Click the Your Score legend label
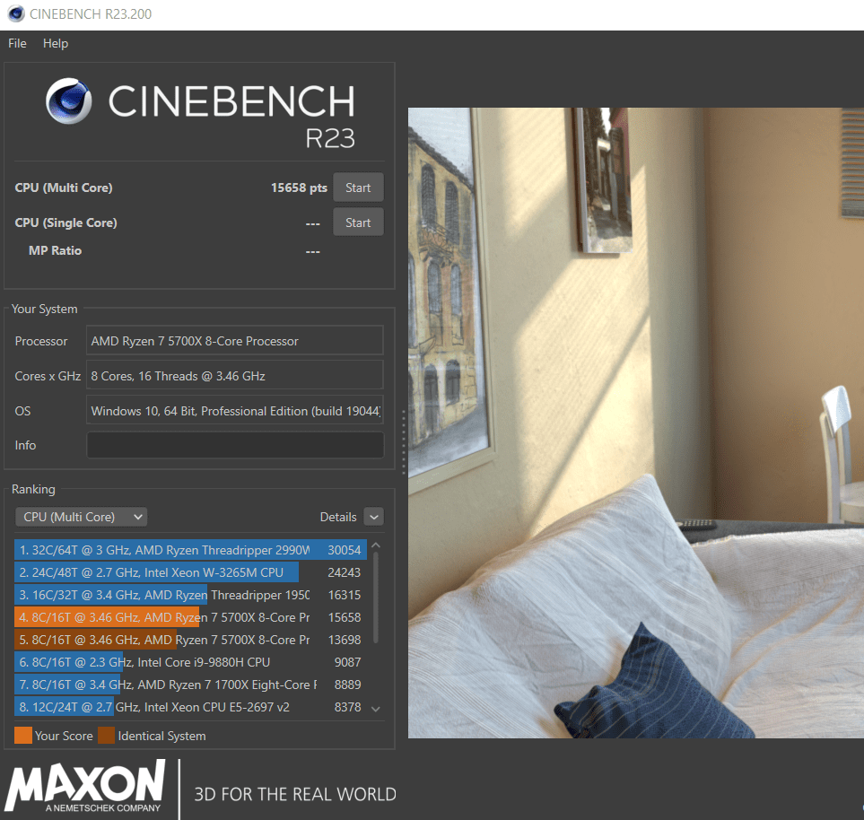This screenshot has height=820, width=864. tap(64, 737)
